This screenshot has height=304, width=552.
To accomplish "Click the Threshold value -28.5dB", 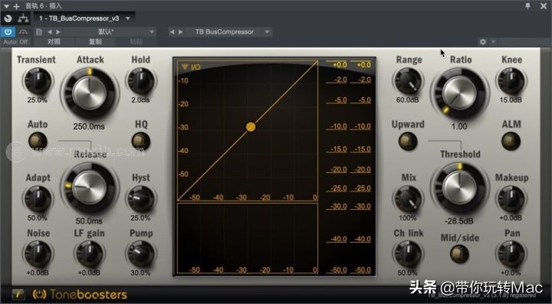I will click(x=459, y=221).
